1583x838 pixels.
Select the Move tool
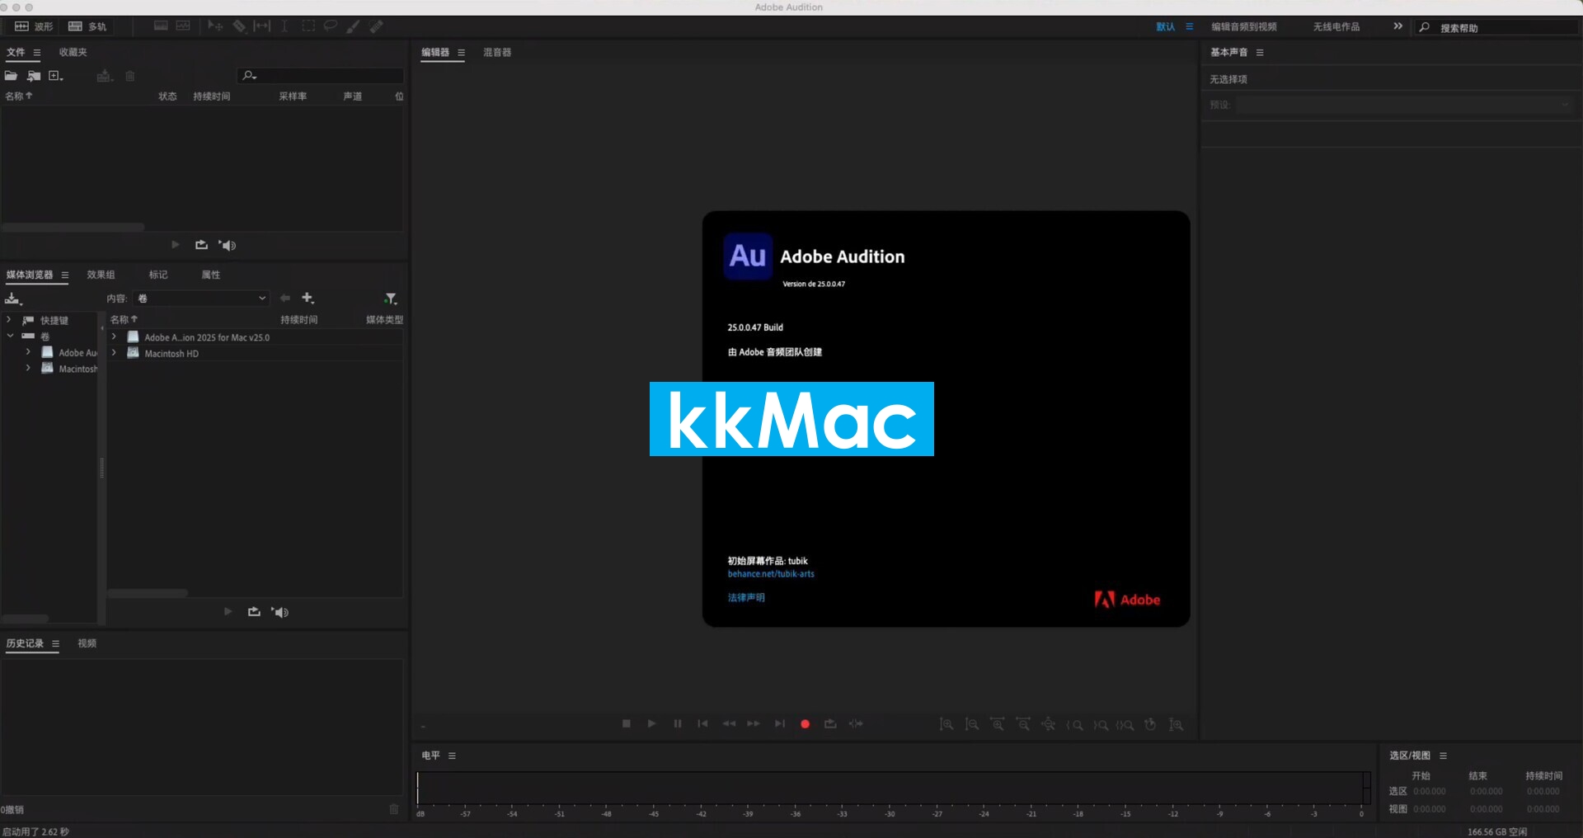point(215,26)
